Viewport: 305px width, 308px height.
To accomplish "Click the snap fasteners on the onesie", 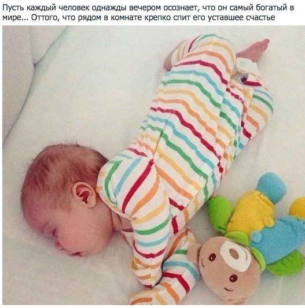I will click(x=242, y=65).
